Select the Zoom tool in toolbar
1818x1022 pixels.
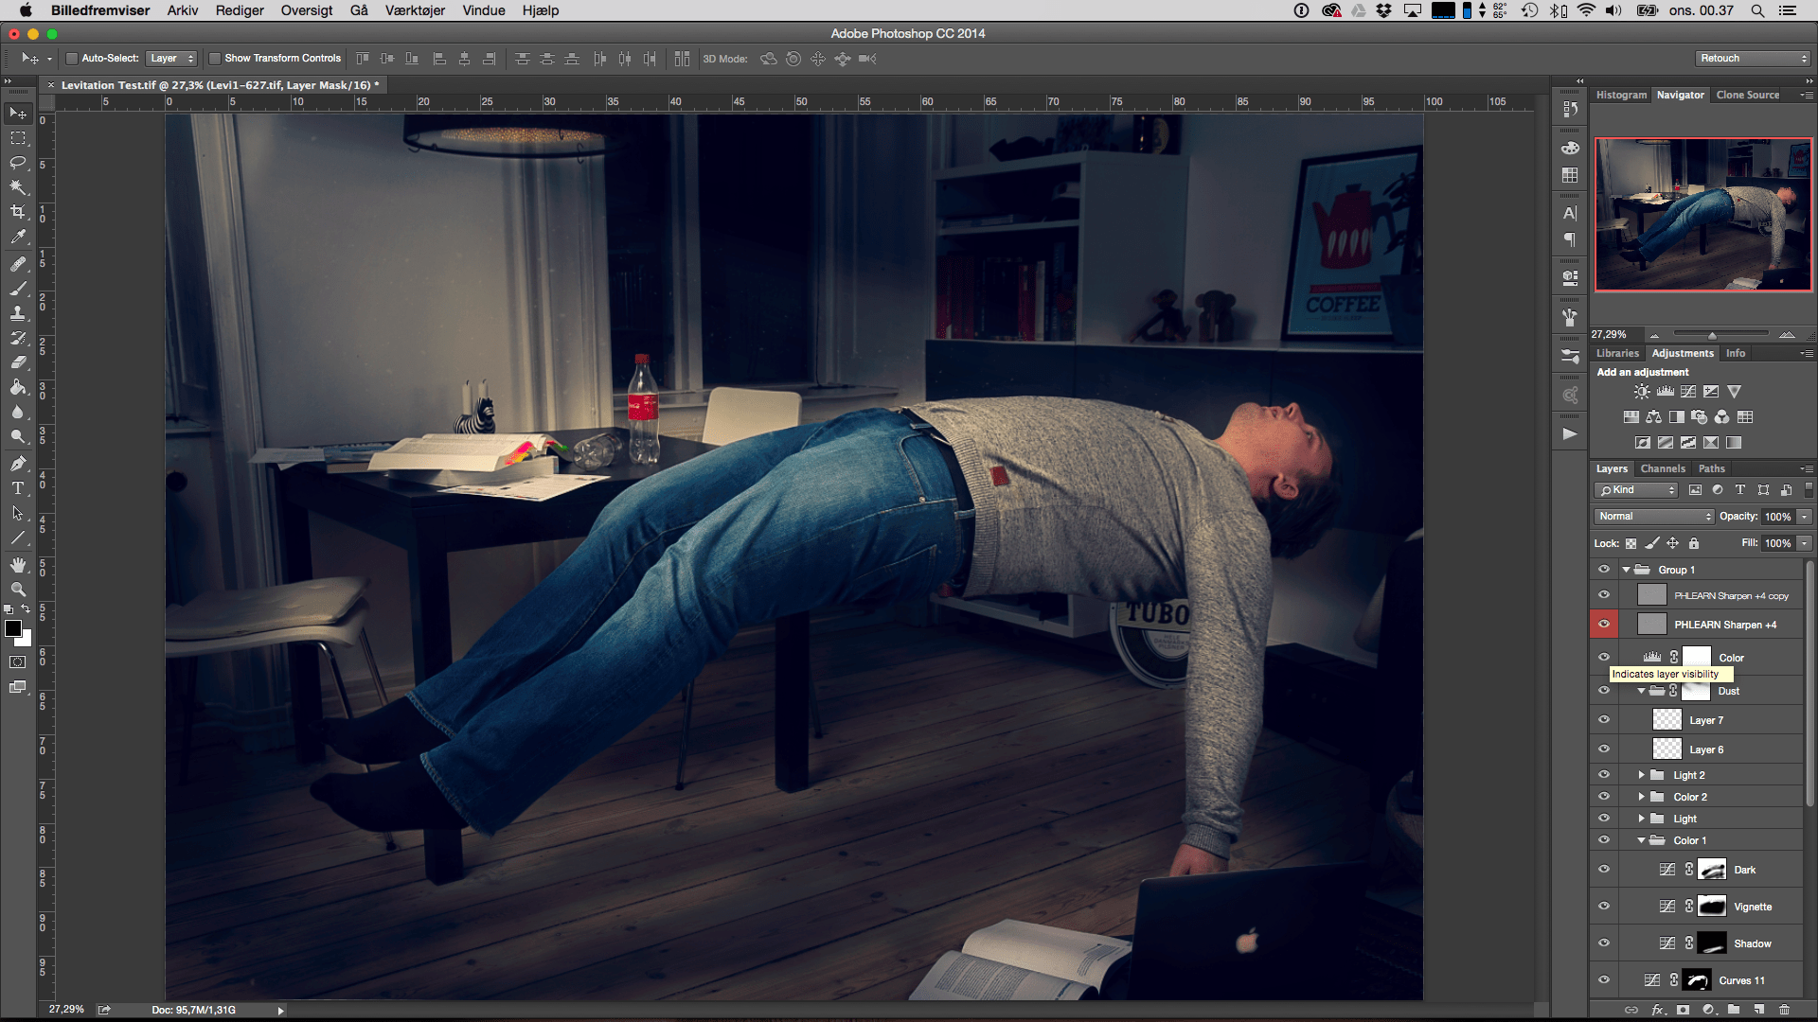coord(18,589)
